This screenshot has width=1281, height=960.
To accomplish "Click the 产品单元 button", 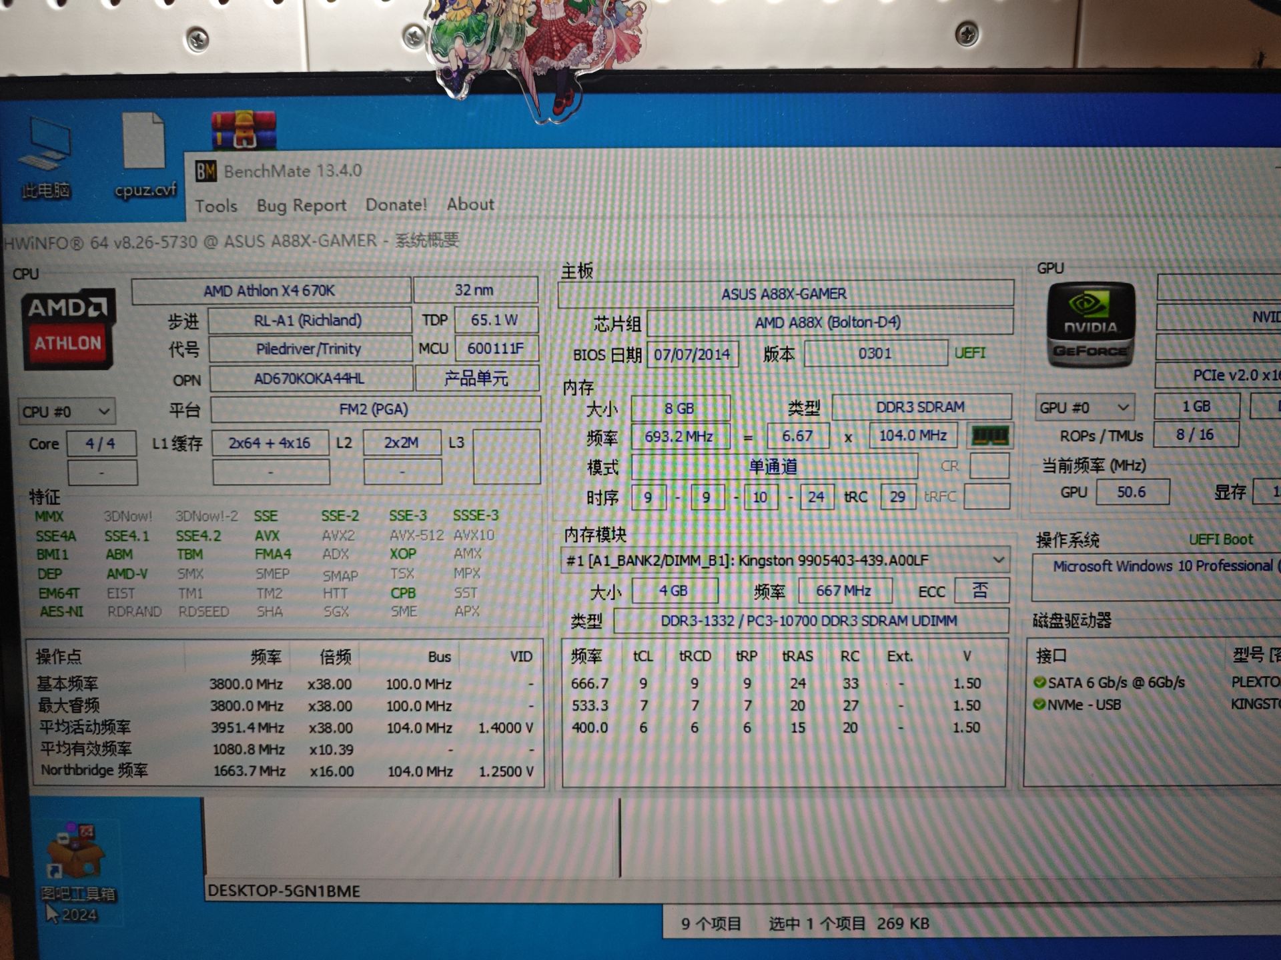I will [x=476, y=379].
